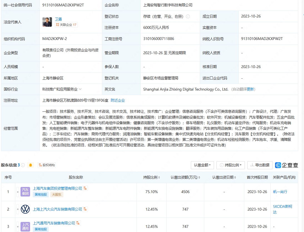This screenshot has width=304, height=232.
Task: Click the orange bell alert icon
Action: 31,165
